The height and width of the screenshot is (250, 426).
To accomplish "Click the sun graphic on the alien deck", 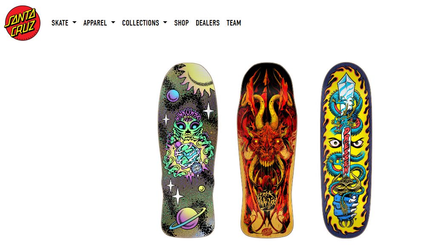I will tap(197, 78).
